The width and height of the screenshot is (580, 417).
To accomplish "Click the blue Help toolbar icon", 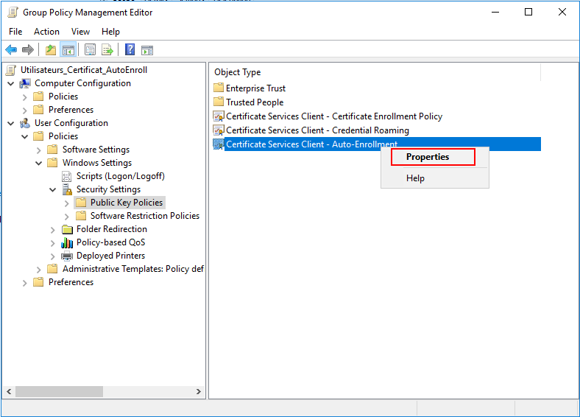I will 130,49.
